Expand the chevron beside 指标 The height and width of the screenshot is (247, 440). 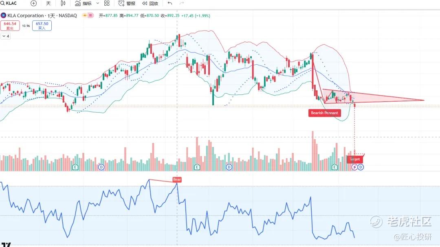(x=97, y=3)
